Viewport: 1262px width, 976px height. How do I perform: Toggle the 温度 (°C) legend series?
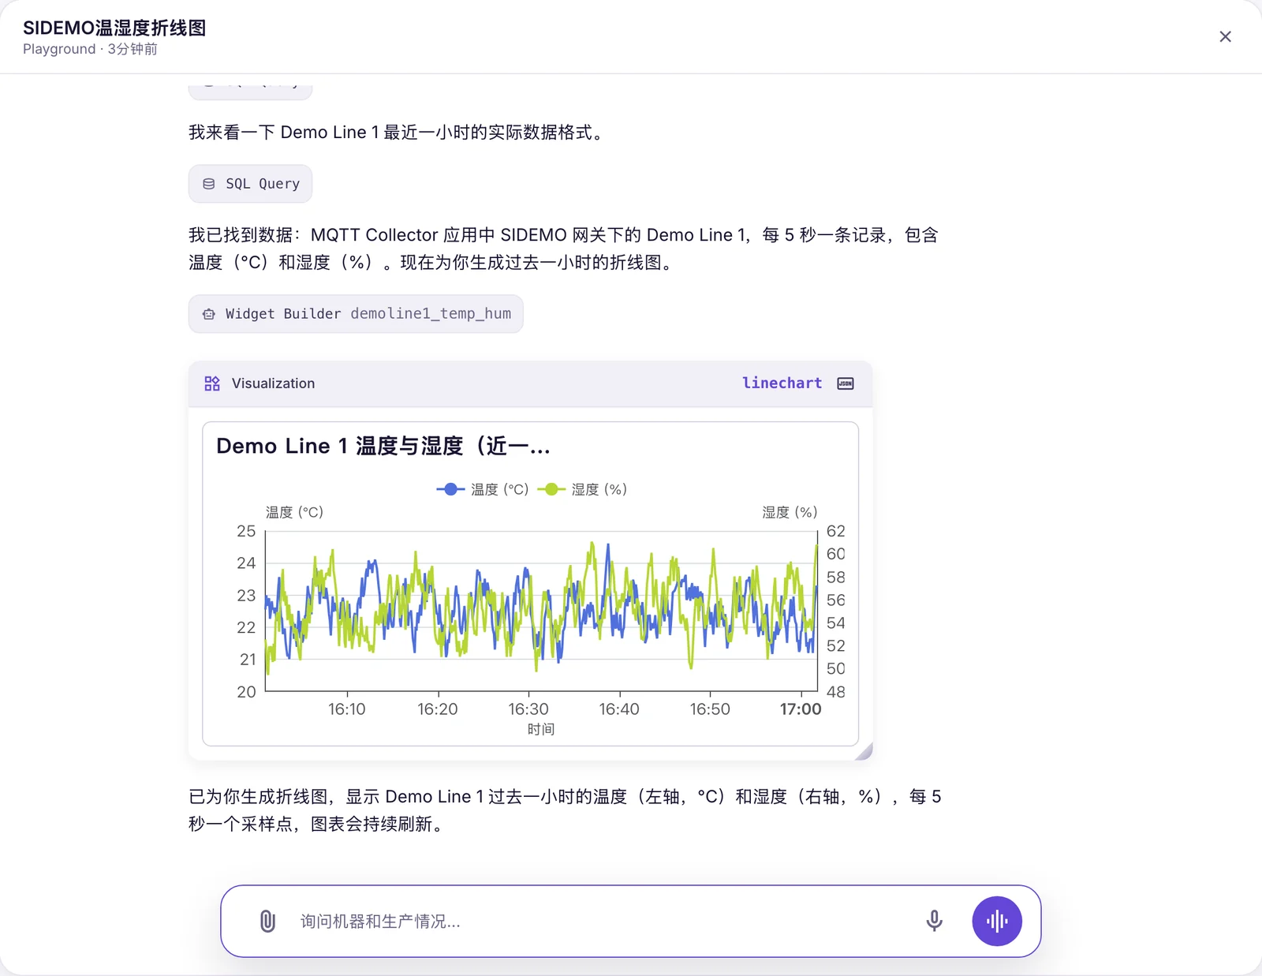coord(483,489)
